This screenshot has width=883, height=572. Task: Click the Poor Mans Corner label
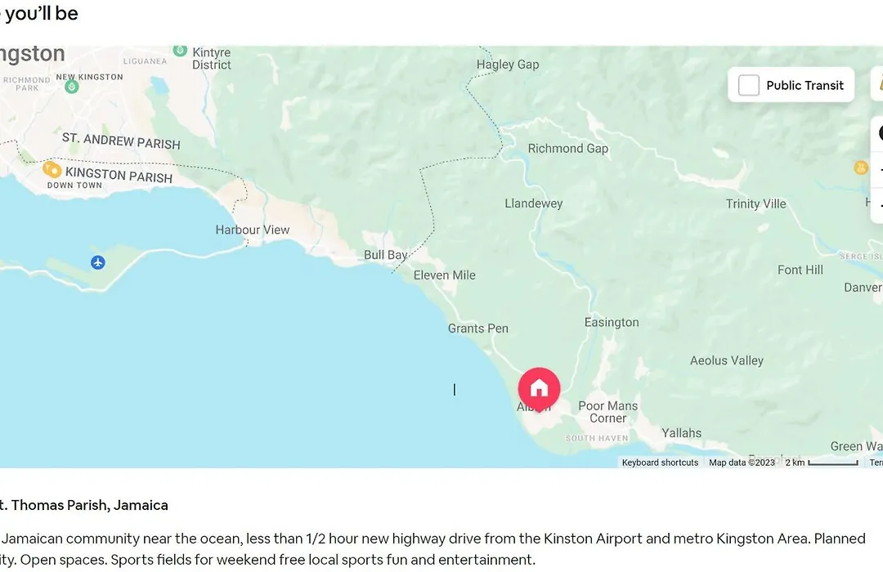(x=608, y=412)
